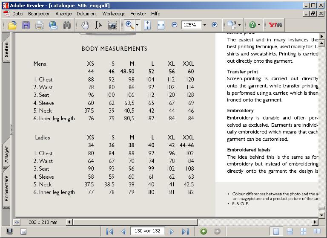
Task: Open the Fenster menu
Action: (138, 14)
